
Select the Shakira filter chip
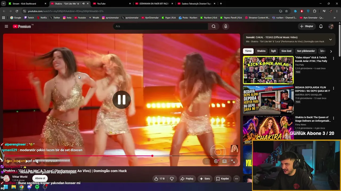(261, 51)
